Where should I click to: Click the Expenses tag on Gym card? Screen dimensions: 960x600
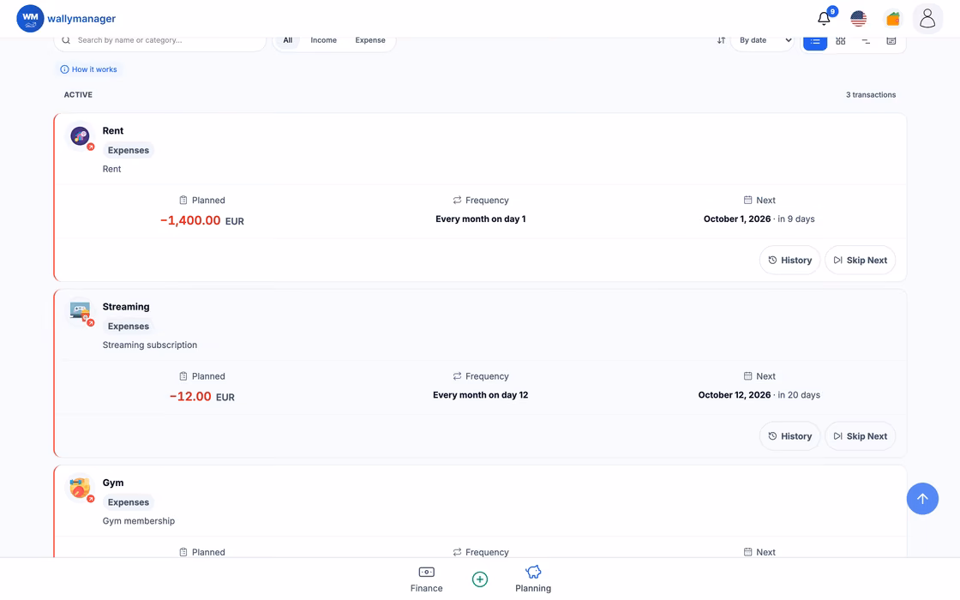point(128,502)
